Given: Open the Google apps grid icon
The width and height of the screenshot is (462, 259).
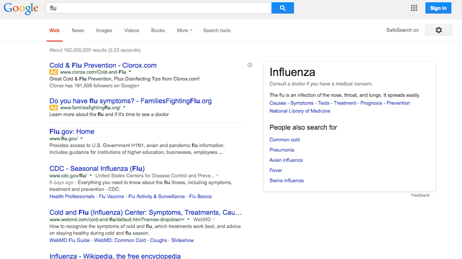Looking at the screenshot, I should pos(414,8).
